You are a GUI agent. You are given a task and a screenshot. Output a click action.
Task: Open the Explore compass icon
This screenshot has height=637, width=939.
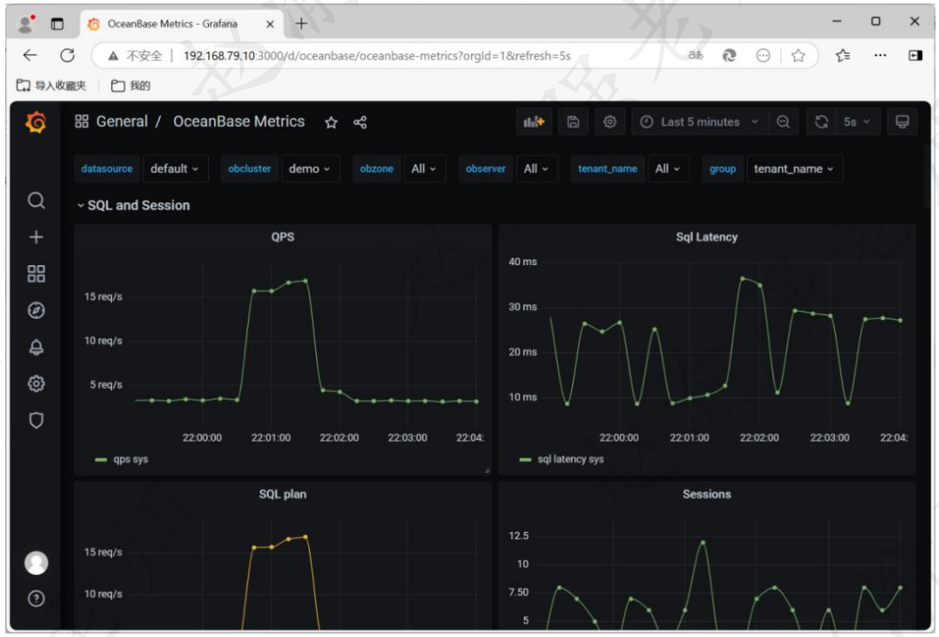[x=36, y=311]
